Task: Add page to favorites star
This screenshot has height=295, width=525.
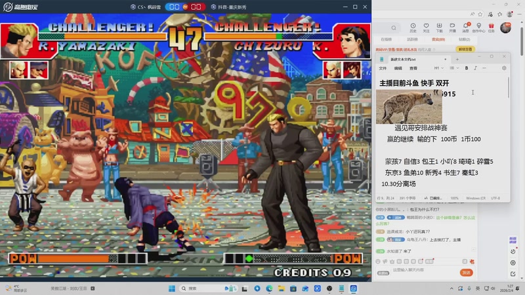Action: click(x=480, y=14)
